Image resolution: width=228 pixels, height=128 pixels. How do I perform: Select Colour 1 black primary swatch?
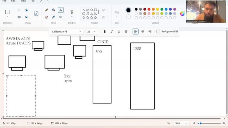(128, 10)
